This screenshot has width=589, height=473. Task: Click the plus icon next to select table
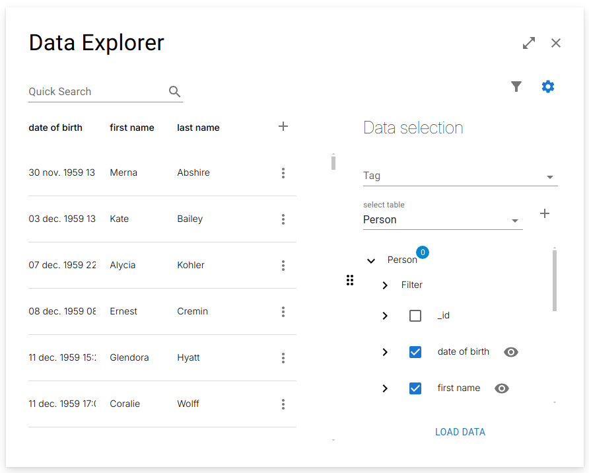pyautogui.click(x=545, y=213)
